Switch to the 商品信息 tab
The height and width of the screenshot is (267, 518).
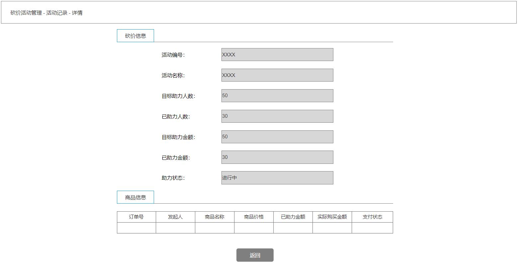click(135, 197)
